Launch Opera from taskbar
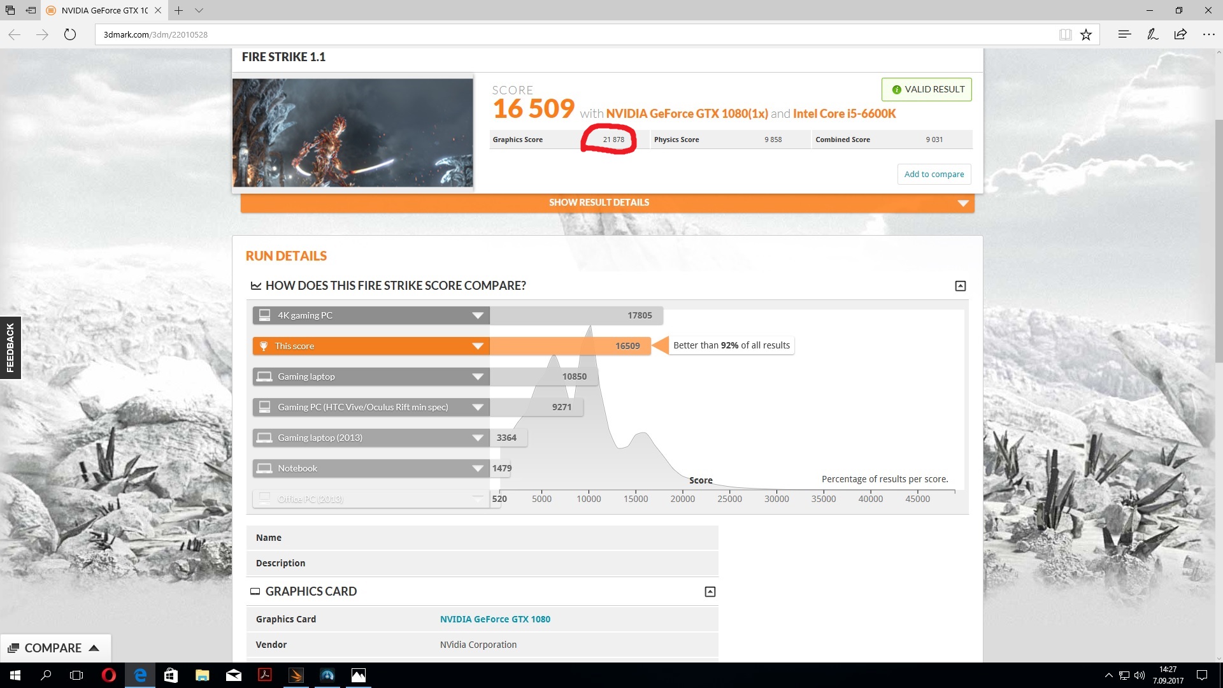The height and width of the screenshot is (688, 1223). 108,675
